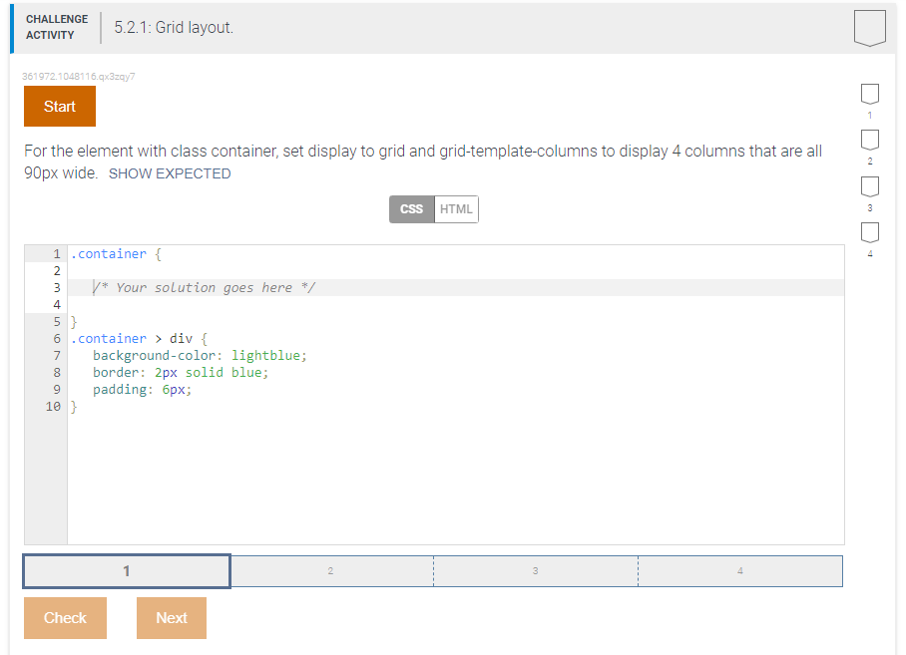The image size is (906, 655).
Task: Place the cursor inside the .container rule
Action: tap(150, 270)
